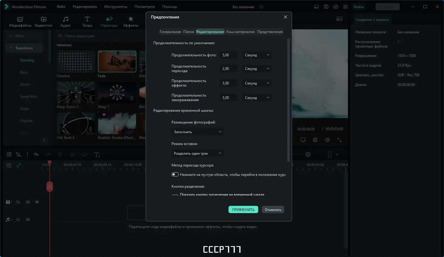Open the transition duration units dropdown
The width and height of the screenshot is (444, 257).
point(257,69)
